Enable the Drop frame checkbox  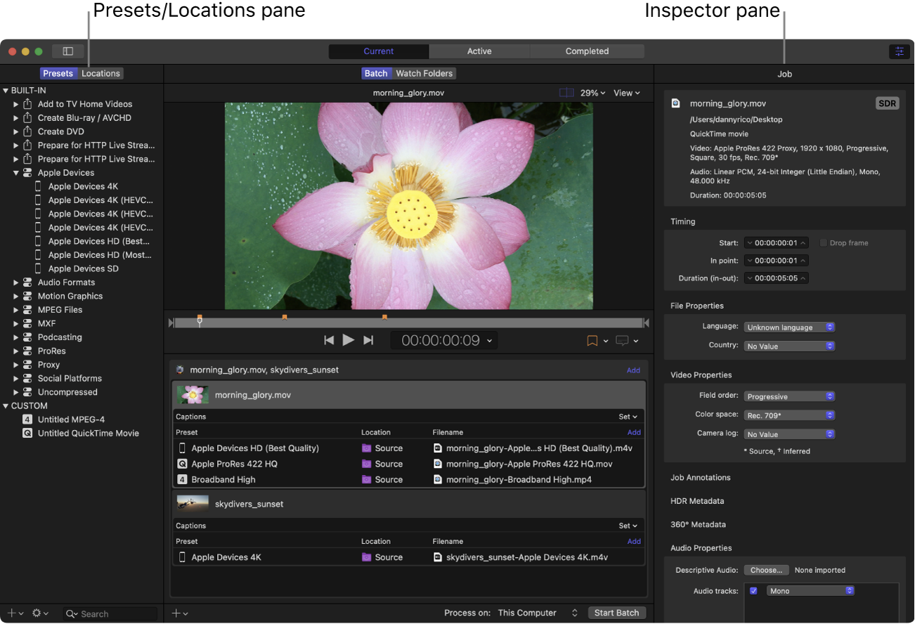824,243
